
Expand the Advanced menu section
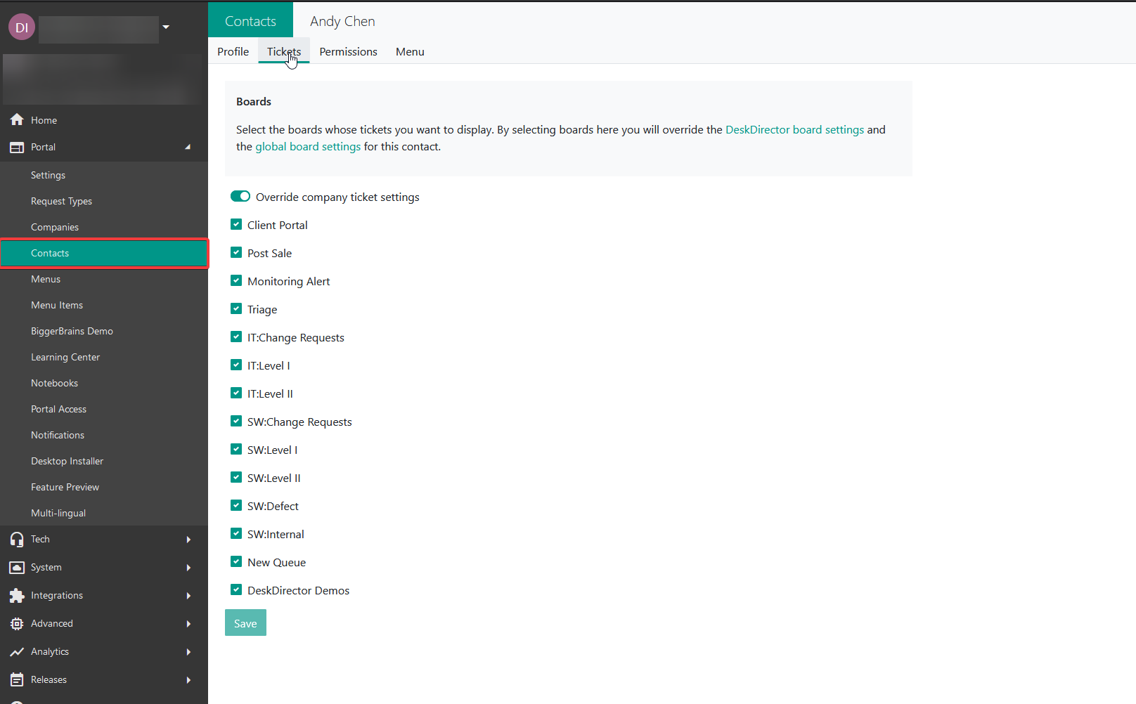pos(188,624)
